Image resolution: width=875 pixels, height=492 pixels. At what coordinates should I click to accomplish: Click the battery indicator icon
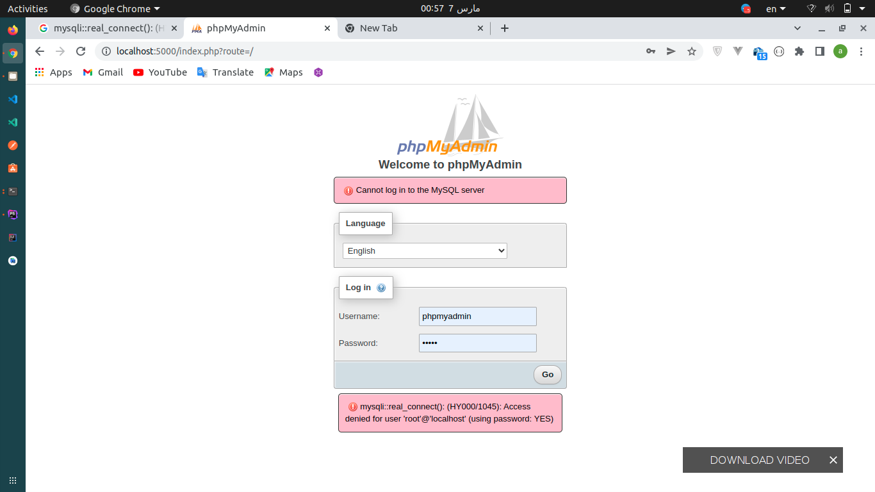point(847,8)
